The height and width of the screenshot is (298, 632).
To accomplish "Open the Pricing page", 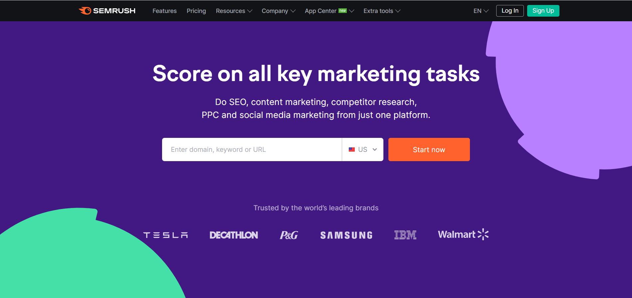I will click(x=196, y=11).
